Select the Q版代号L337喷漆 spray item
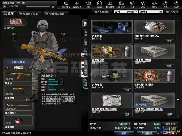The image size is (182, 136). click(x=154, y=81)
